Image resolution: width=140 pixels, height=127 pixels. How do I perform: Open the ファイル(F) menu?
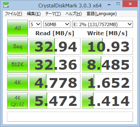tap(13, 14)
